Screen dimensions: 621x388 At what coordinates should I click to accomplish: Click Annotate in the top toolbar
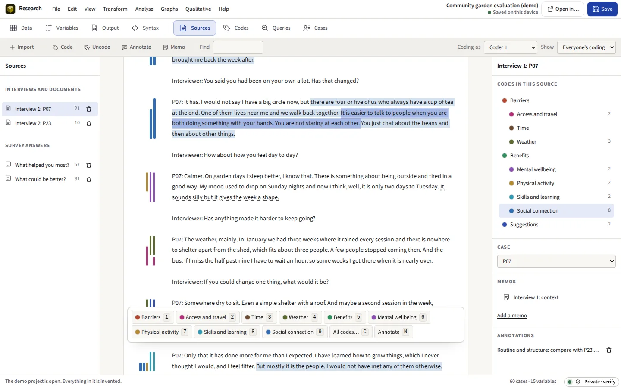coord(136,47)
